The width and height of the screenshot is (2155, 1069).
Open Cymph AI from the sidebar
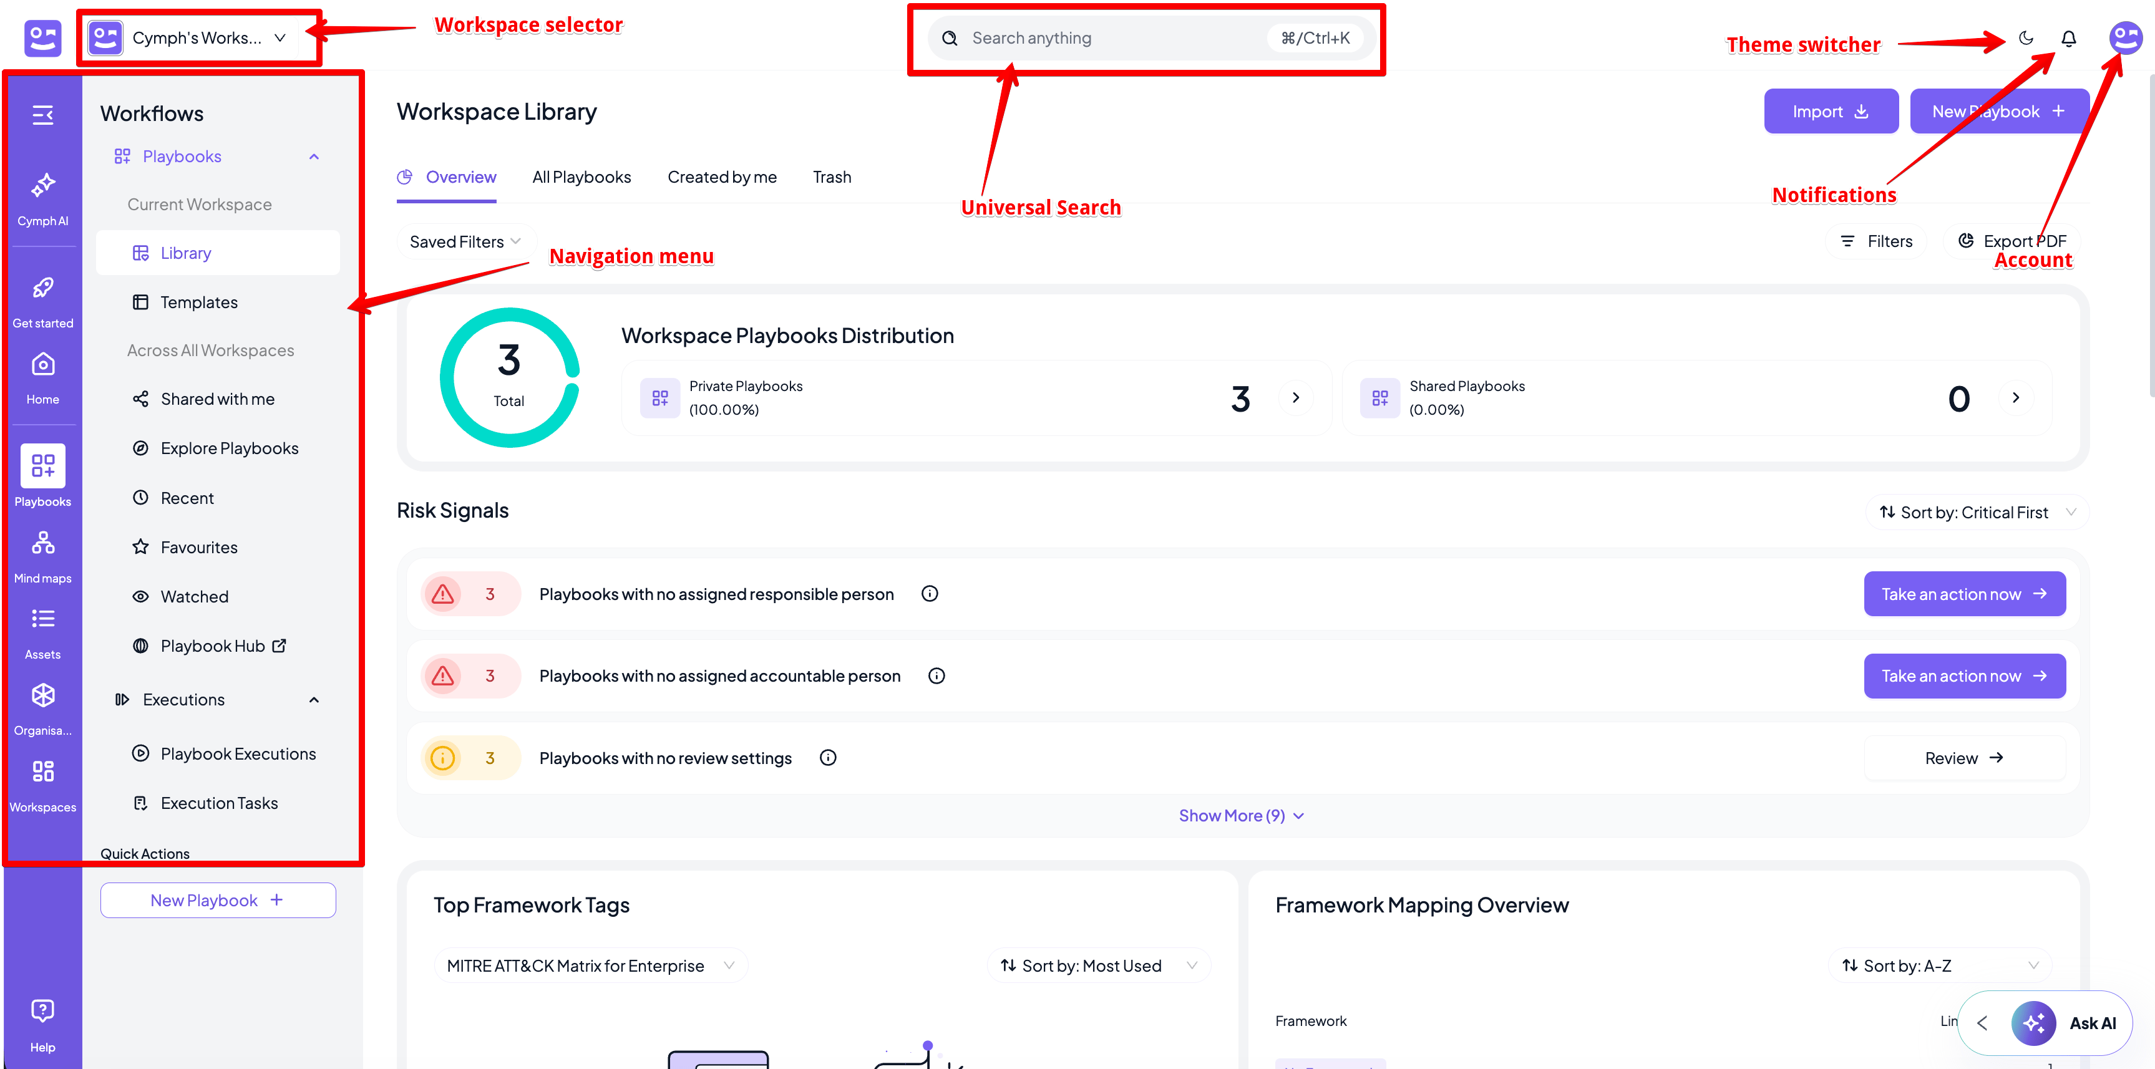(x=42, y=199)
